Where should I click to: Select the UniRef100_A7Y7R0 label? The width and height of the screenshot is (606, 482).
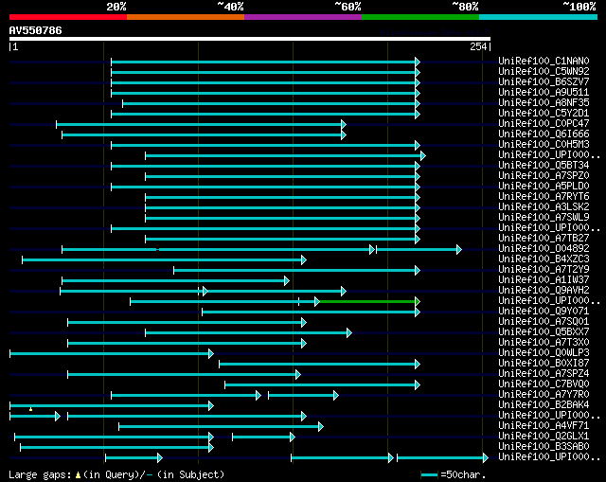click(544, 395)
